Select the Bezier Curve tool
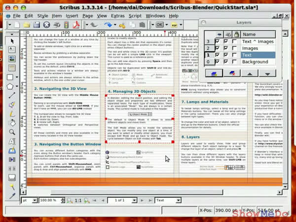Viewport: 296px width, 222px height. tap(12, 105)
